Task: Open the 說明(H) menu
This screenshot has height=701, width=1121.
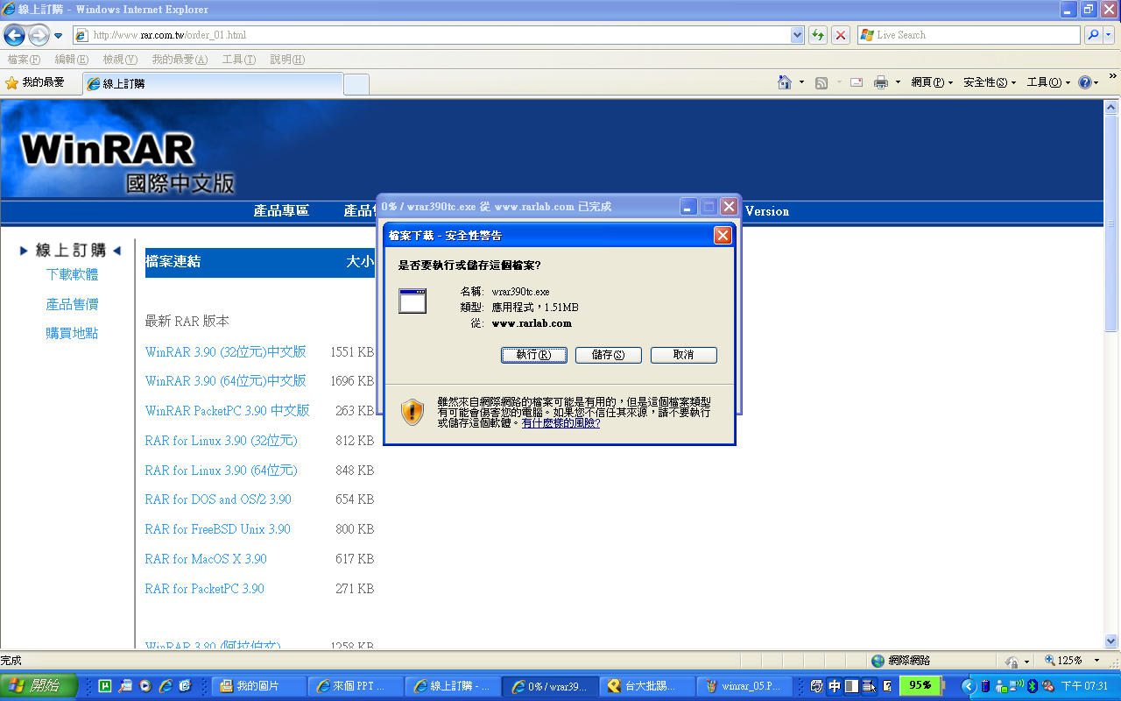Action: pyautogui.click(x=287, y=60)
